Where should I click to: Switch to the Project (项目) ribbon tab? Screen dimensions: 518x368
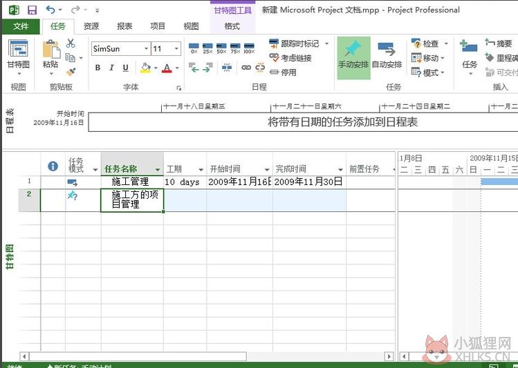pos(158,26)
